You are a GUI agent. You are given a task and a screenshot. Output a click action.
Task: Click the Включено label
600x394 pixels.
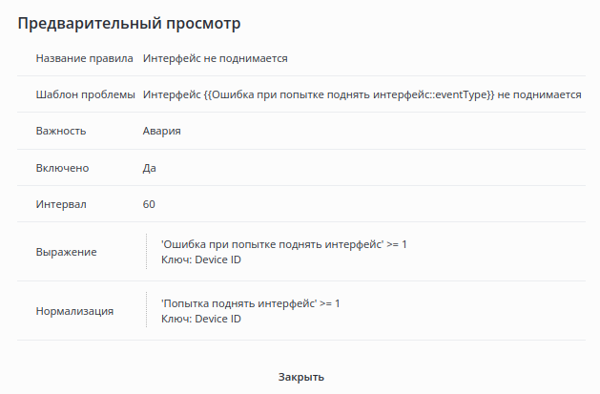click(62, 168)
